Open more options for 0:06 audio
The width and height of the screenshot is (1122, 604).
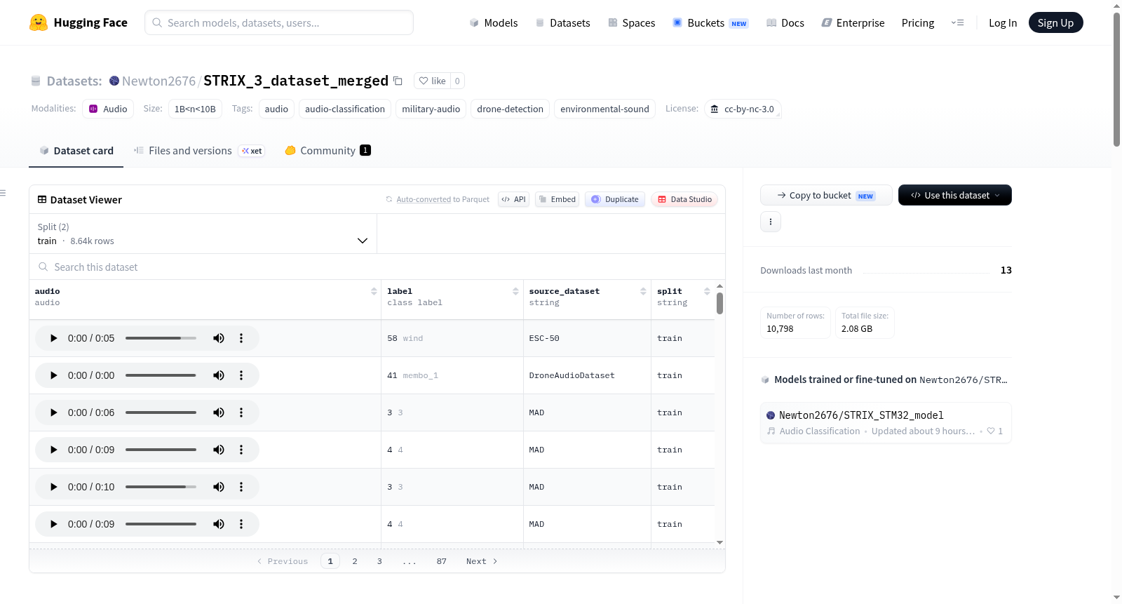241,412
